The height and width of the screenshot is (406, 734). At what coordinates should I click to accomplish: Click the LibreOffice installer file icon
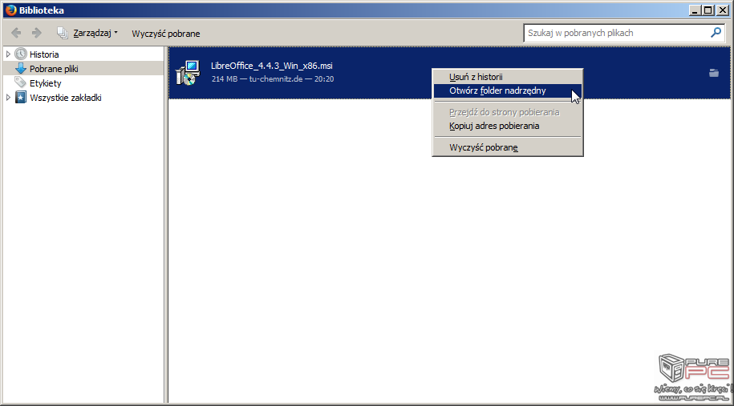click(x=188, y=73)
